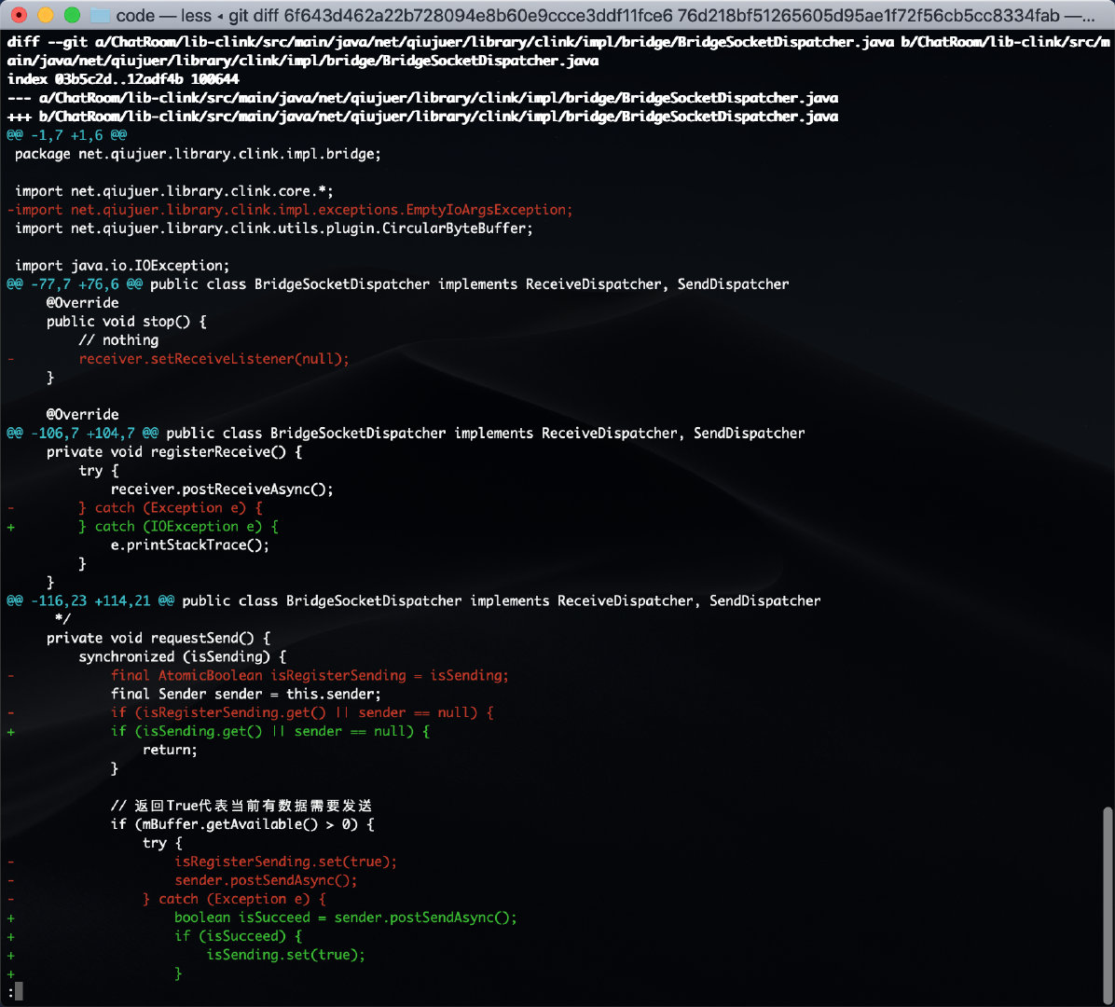Click the '+++ b/ChatRoom/lib-clink' file path line
The height and width of the screenshot is (1007, 1115).
point(422,117)
